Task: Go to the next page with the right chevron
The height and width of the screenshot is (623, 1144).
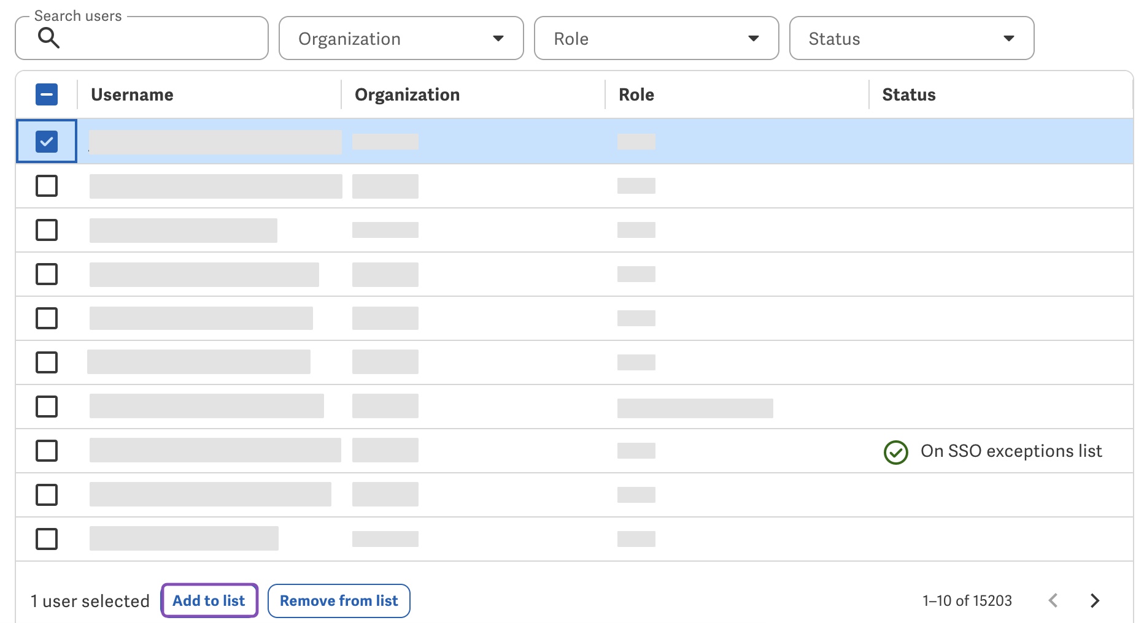Action: point(1095,600)
